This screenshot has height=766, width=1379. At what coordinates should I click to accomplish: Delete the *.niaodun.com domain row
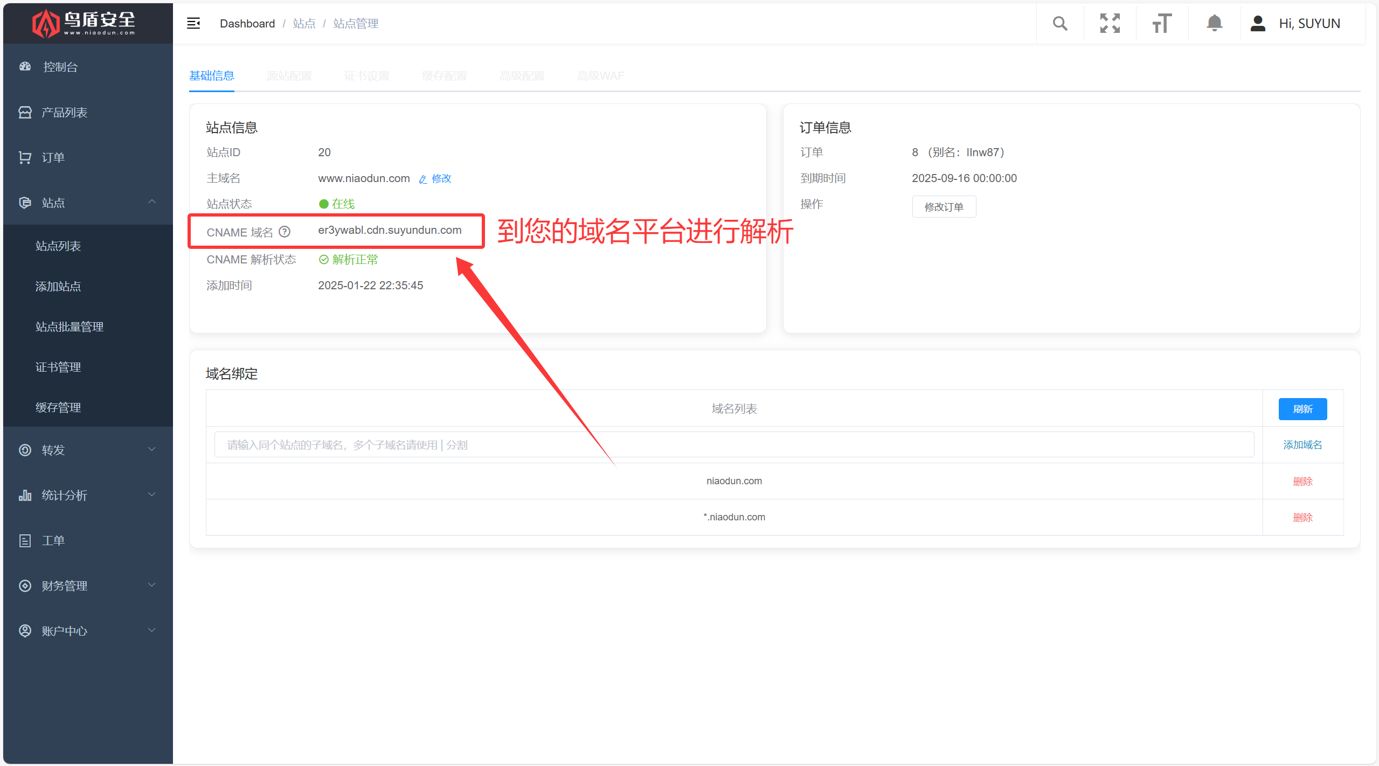1302,517
